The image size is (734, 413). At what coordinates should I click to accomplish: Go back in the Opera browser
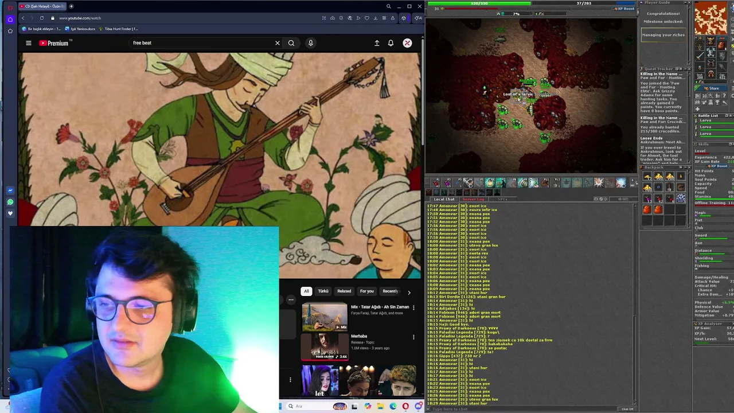pyautogui.click(x=23, y=18)
